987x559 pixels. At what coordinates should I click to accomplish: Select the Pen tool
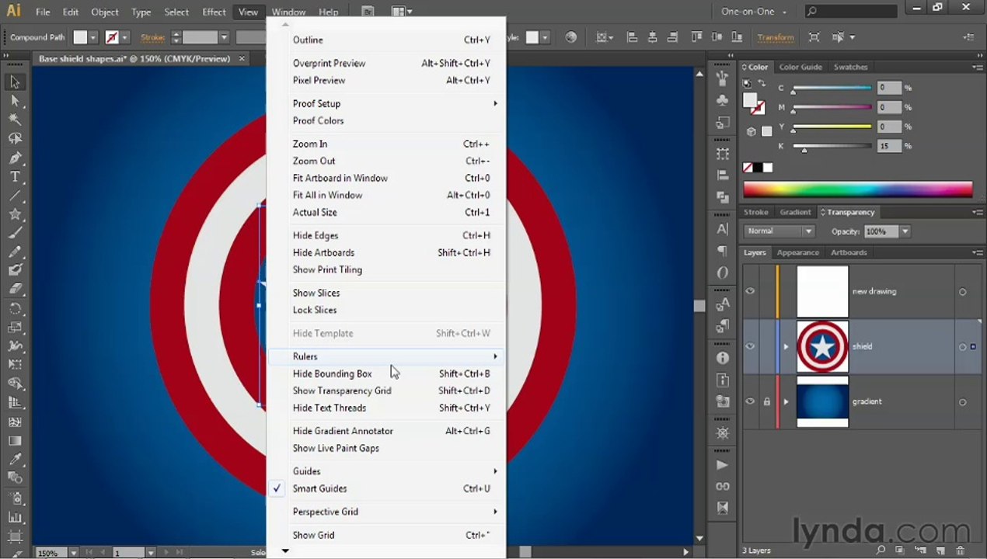click(15, 158)
